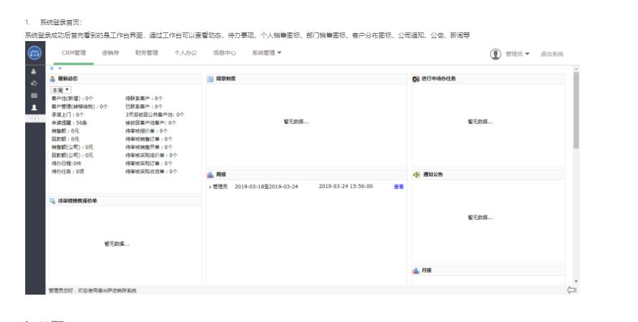Click the 待审核销售报价单 panel title
638x322 pixels.
pyautogui.click(x=77, y=201)
